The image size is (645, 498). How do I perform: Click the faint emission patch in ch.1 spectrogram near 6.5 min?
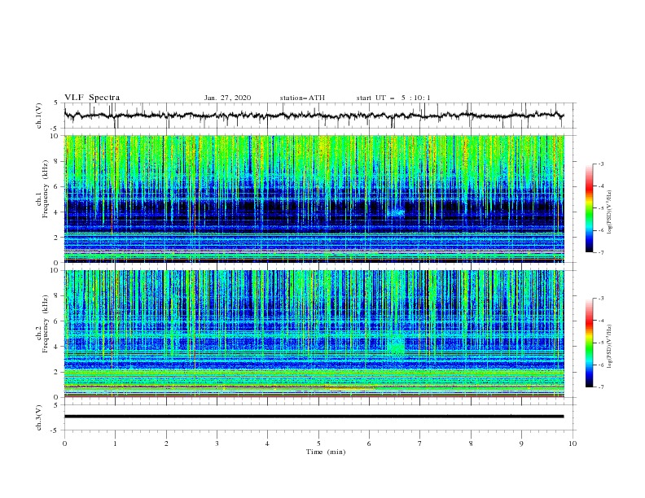click(x=397, y=212)
